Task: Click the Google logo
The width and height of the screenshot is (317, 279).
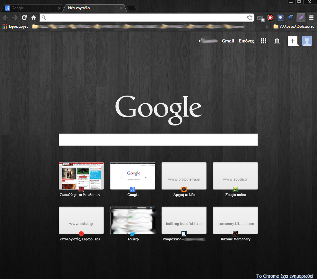Action: [158, 110]
